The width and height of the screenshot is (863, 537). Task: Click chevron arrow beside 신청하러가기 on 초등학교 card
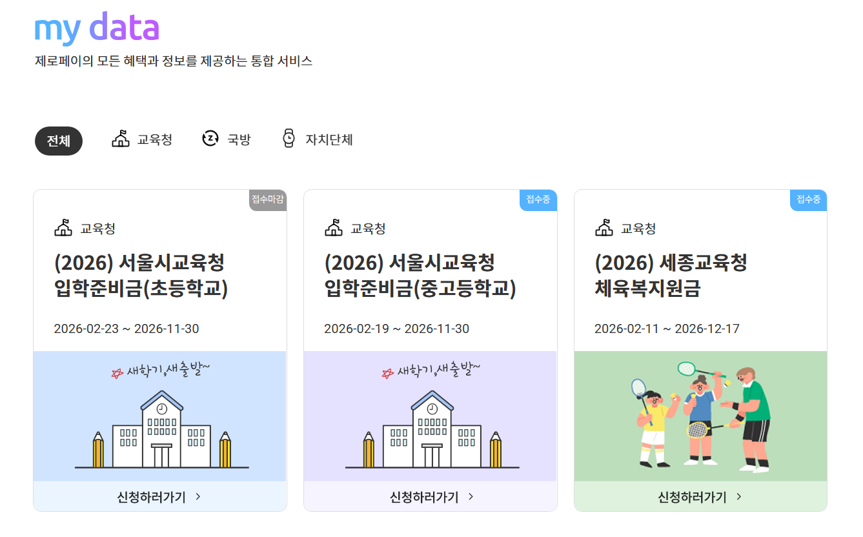[198, 496]
